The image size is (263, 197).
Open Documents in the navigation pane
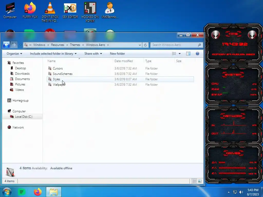(22, 79)
